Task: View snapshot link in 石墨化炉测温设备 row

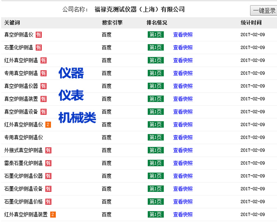Action: pyautogui.click(x=183, y=189)
